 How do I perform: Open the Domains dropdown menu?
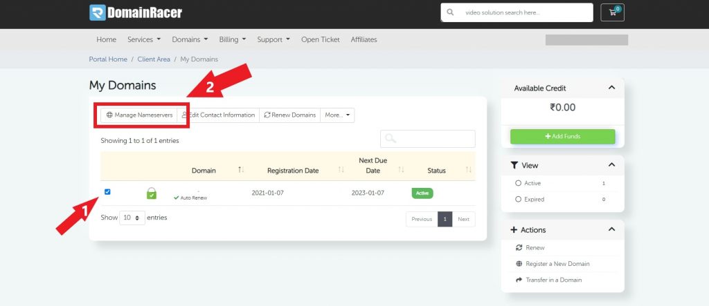(190, 39)
